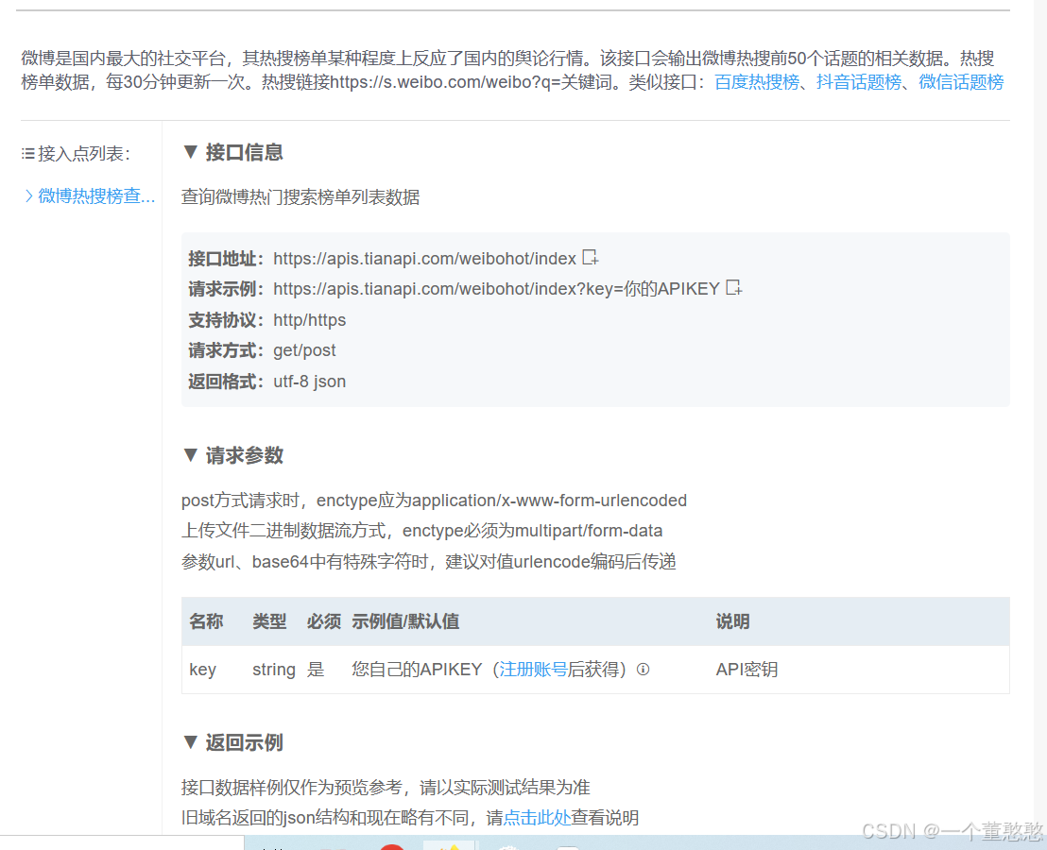
Task: Click the key parameter name cell
Action: click(x=203, y=670)
